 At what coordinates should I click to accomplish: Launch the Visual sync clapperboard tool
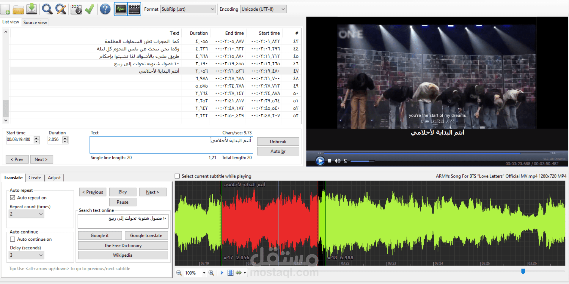[x=76, y=9]
